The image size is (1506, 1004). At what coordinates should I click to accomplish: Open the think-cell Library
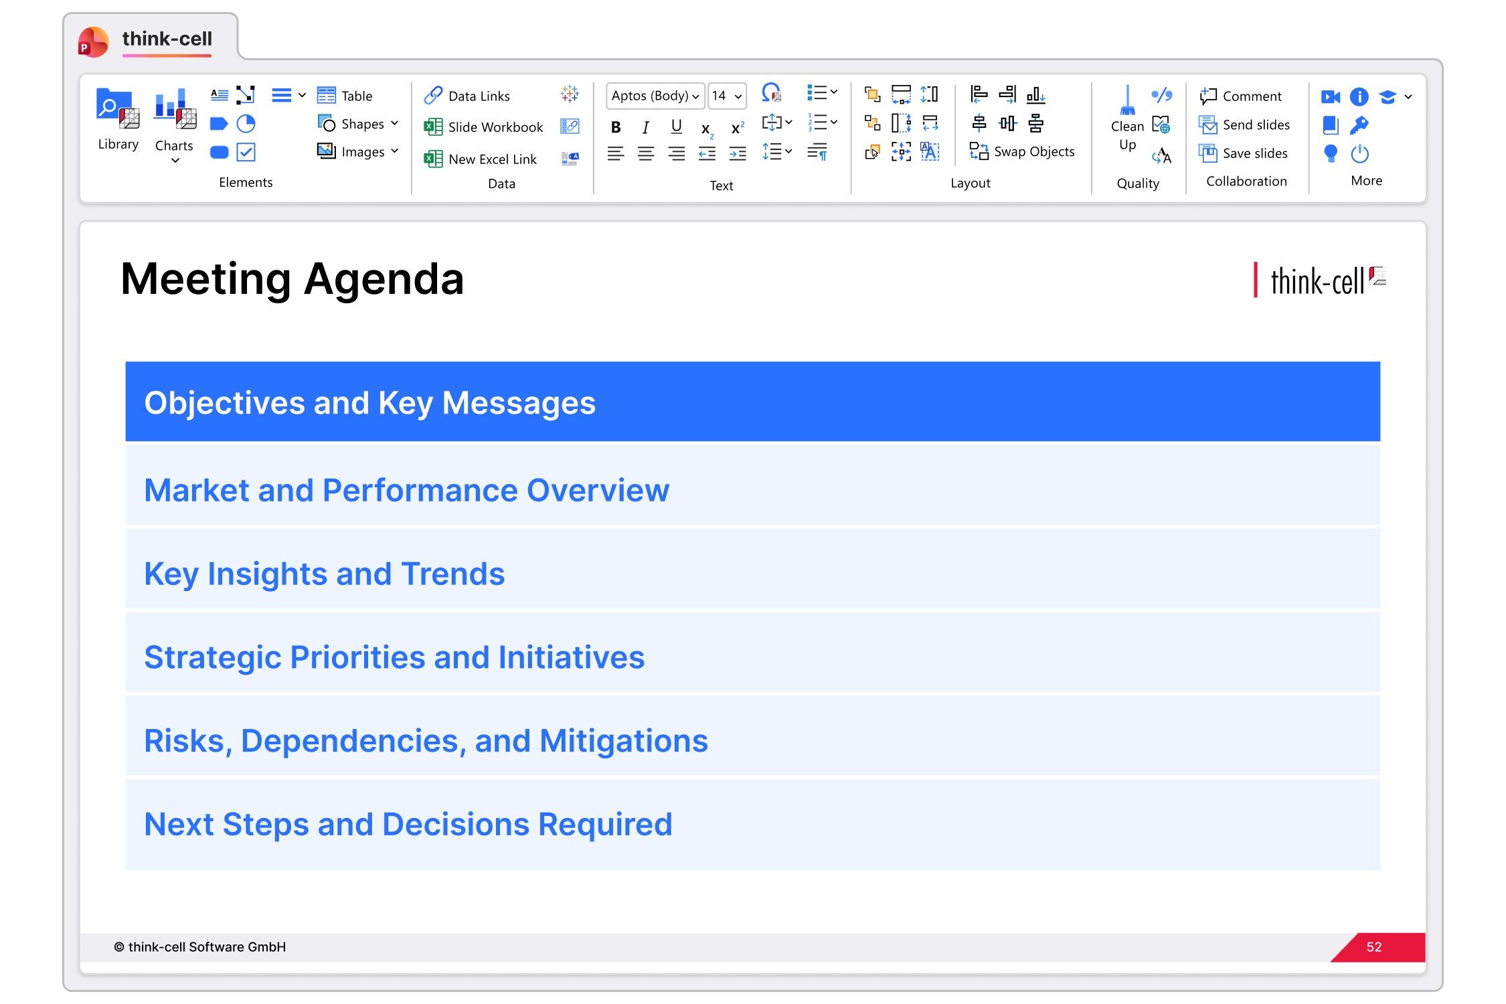click(x=118, y=118)
